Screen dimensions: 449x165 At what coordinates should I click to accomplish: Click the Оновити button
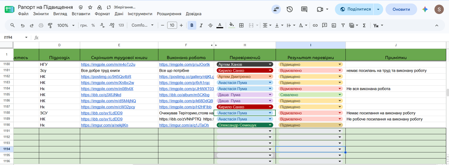(x=401, y=9)
